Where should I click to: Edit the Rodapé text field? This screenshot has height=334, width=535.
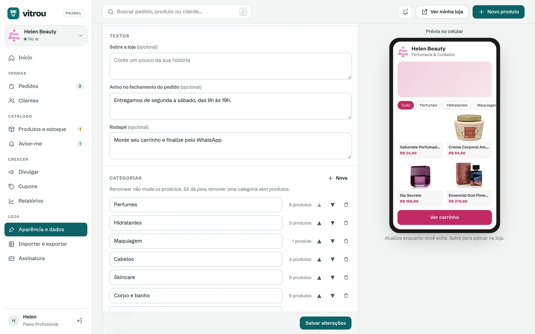[230, 146]
